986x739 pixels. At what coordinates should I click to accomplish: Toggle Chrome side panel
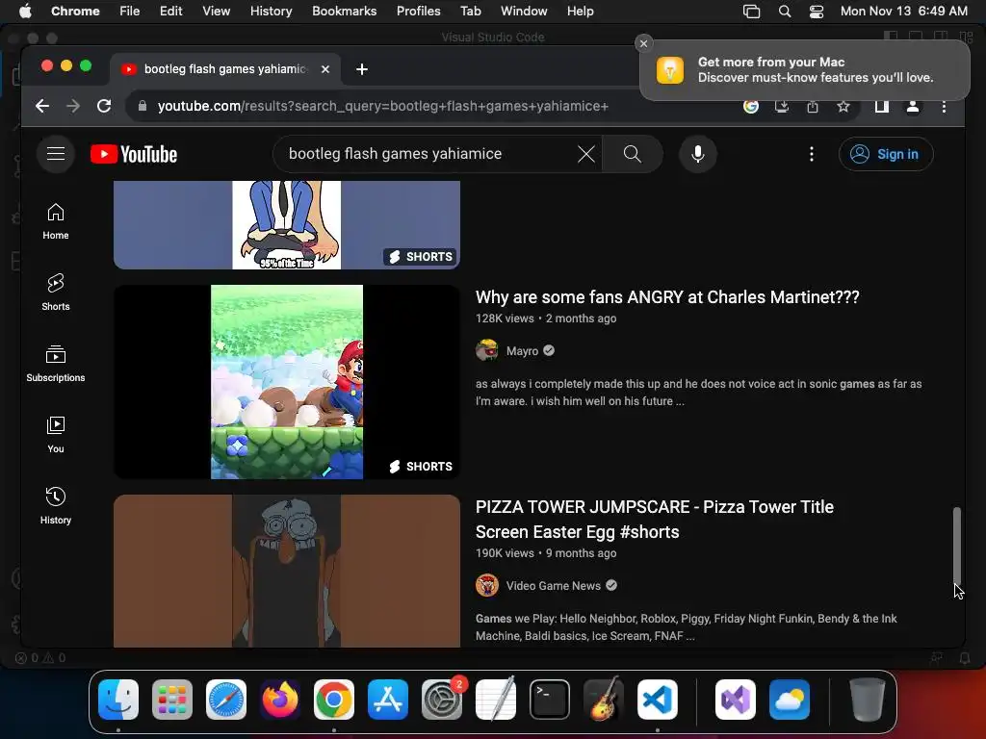(882, 106)
